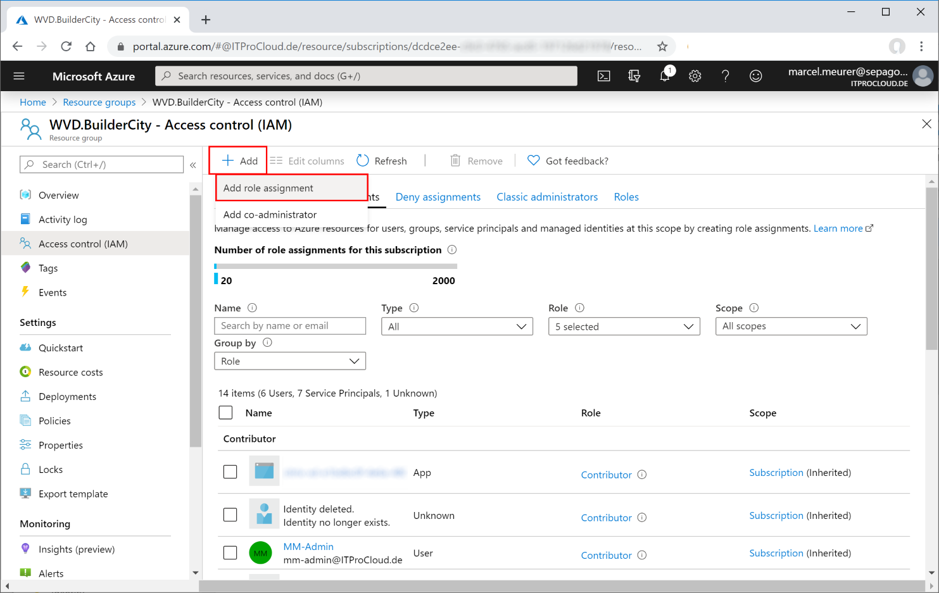This screenshot has height=593, width=939.
Task: Switch to Classic administrators tab
Action: [547, 197]
